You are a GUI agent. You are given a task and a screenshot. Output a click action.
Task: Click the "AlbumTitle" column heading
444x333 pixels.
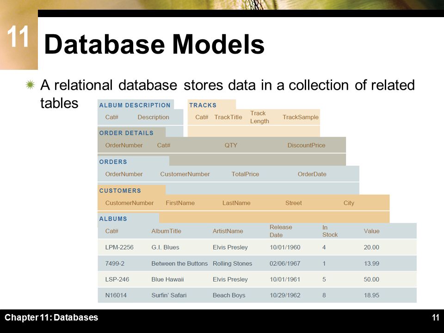tap(166, 231)
